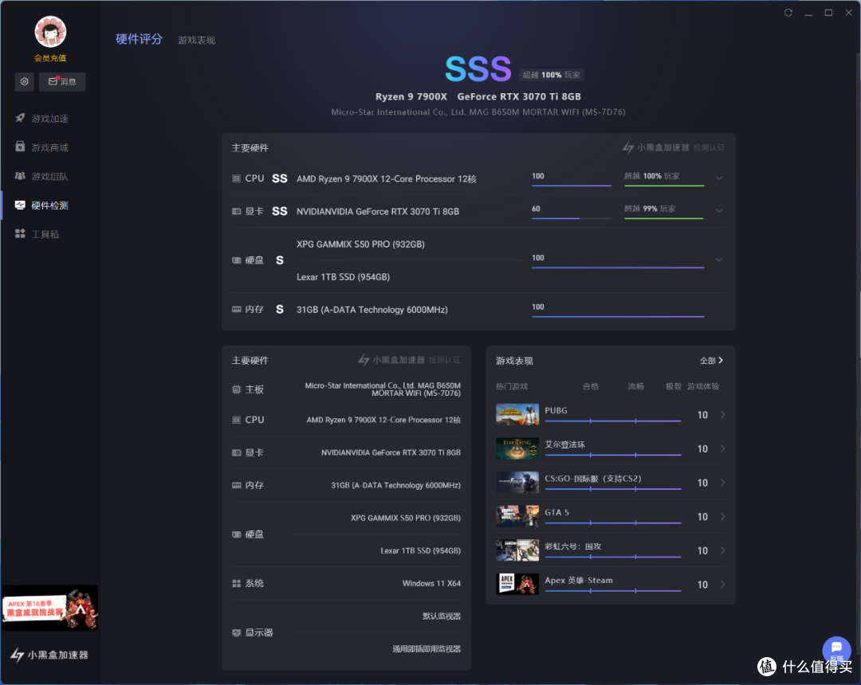Expand the 硬盘 score row chevron
The image size is (861, 685).
(x=719, y=260)
